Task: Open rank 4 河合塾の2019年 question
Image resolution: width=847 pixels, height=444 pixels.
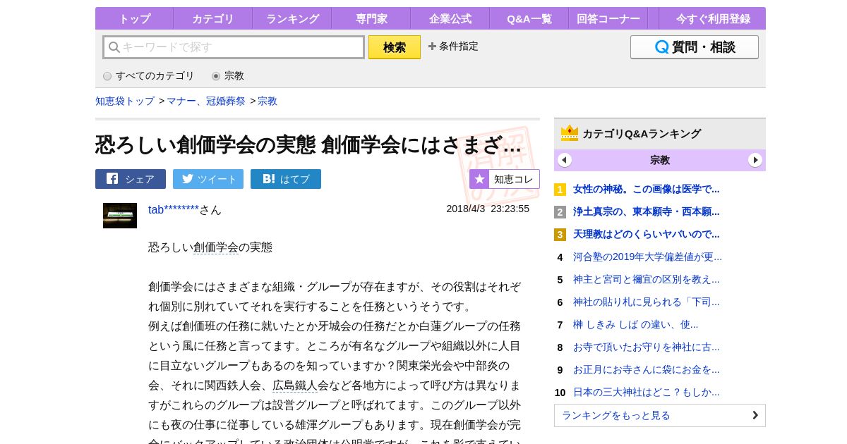Action: pos(647,257)
